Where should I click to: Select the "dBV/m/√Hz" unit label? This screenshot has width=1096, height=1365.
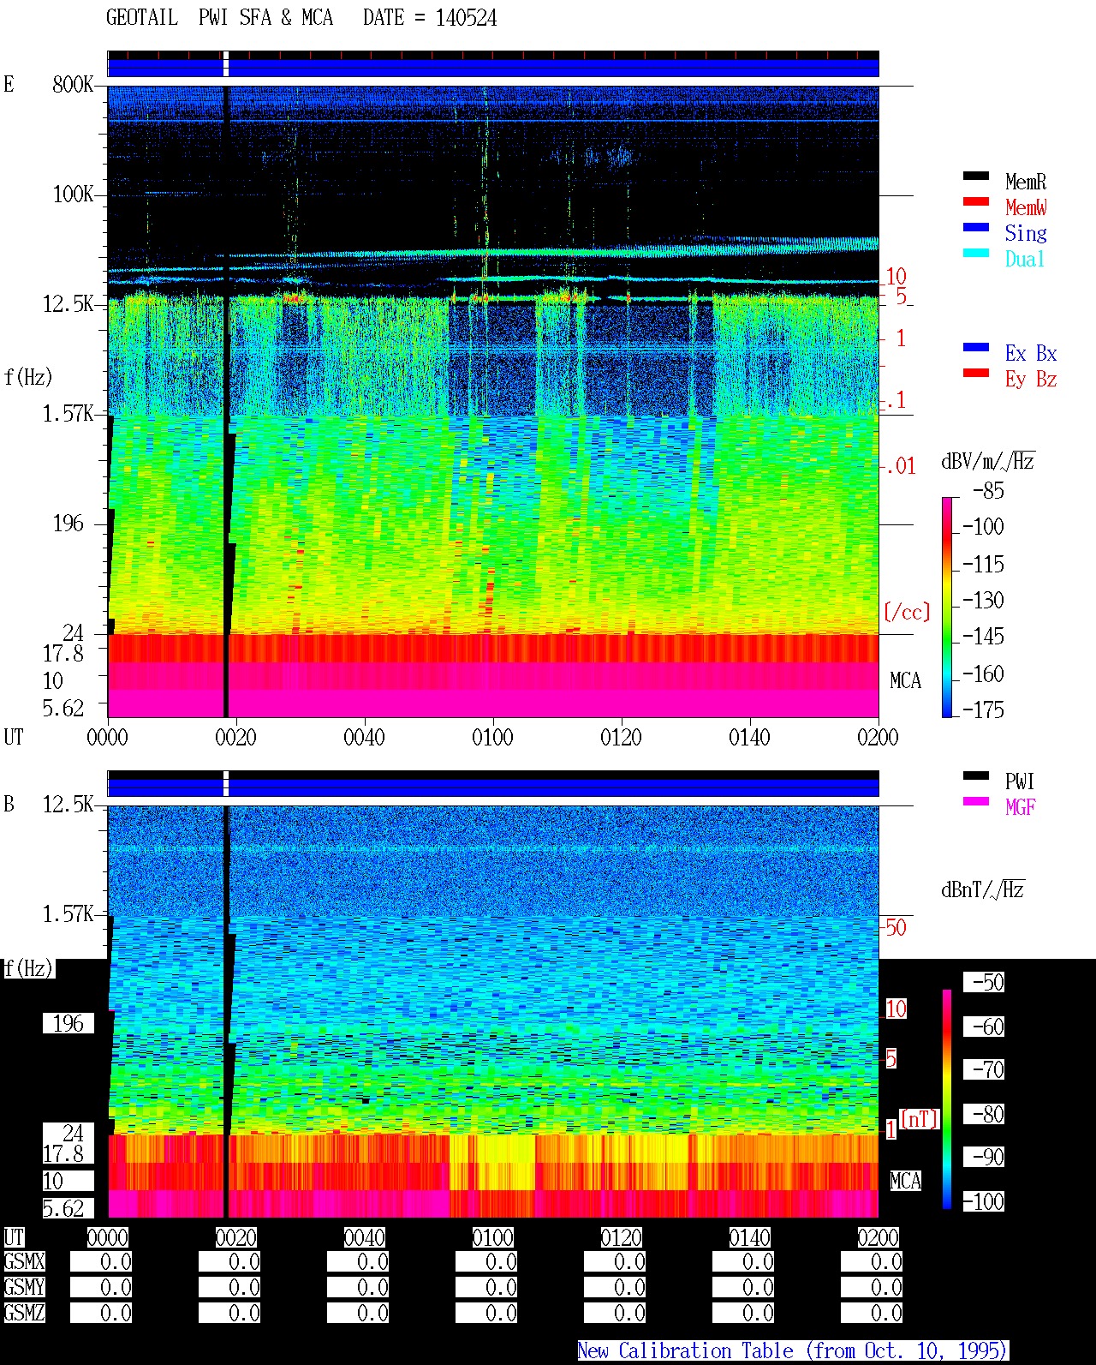[x=988, y=461]
